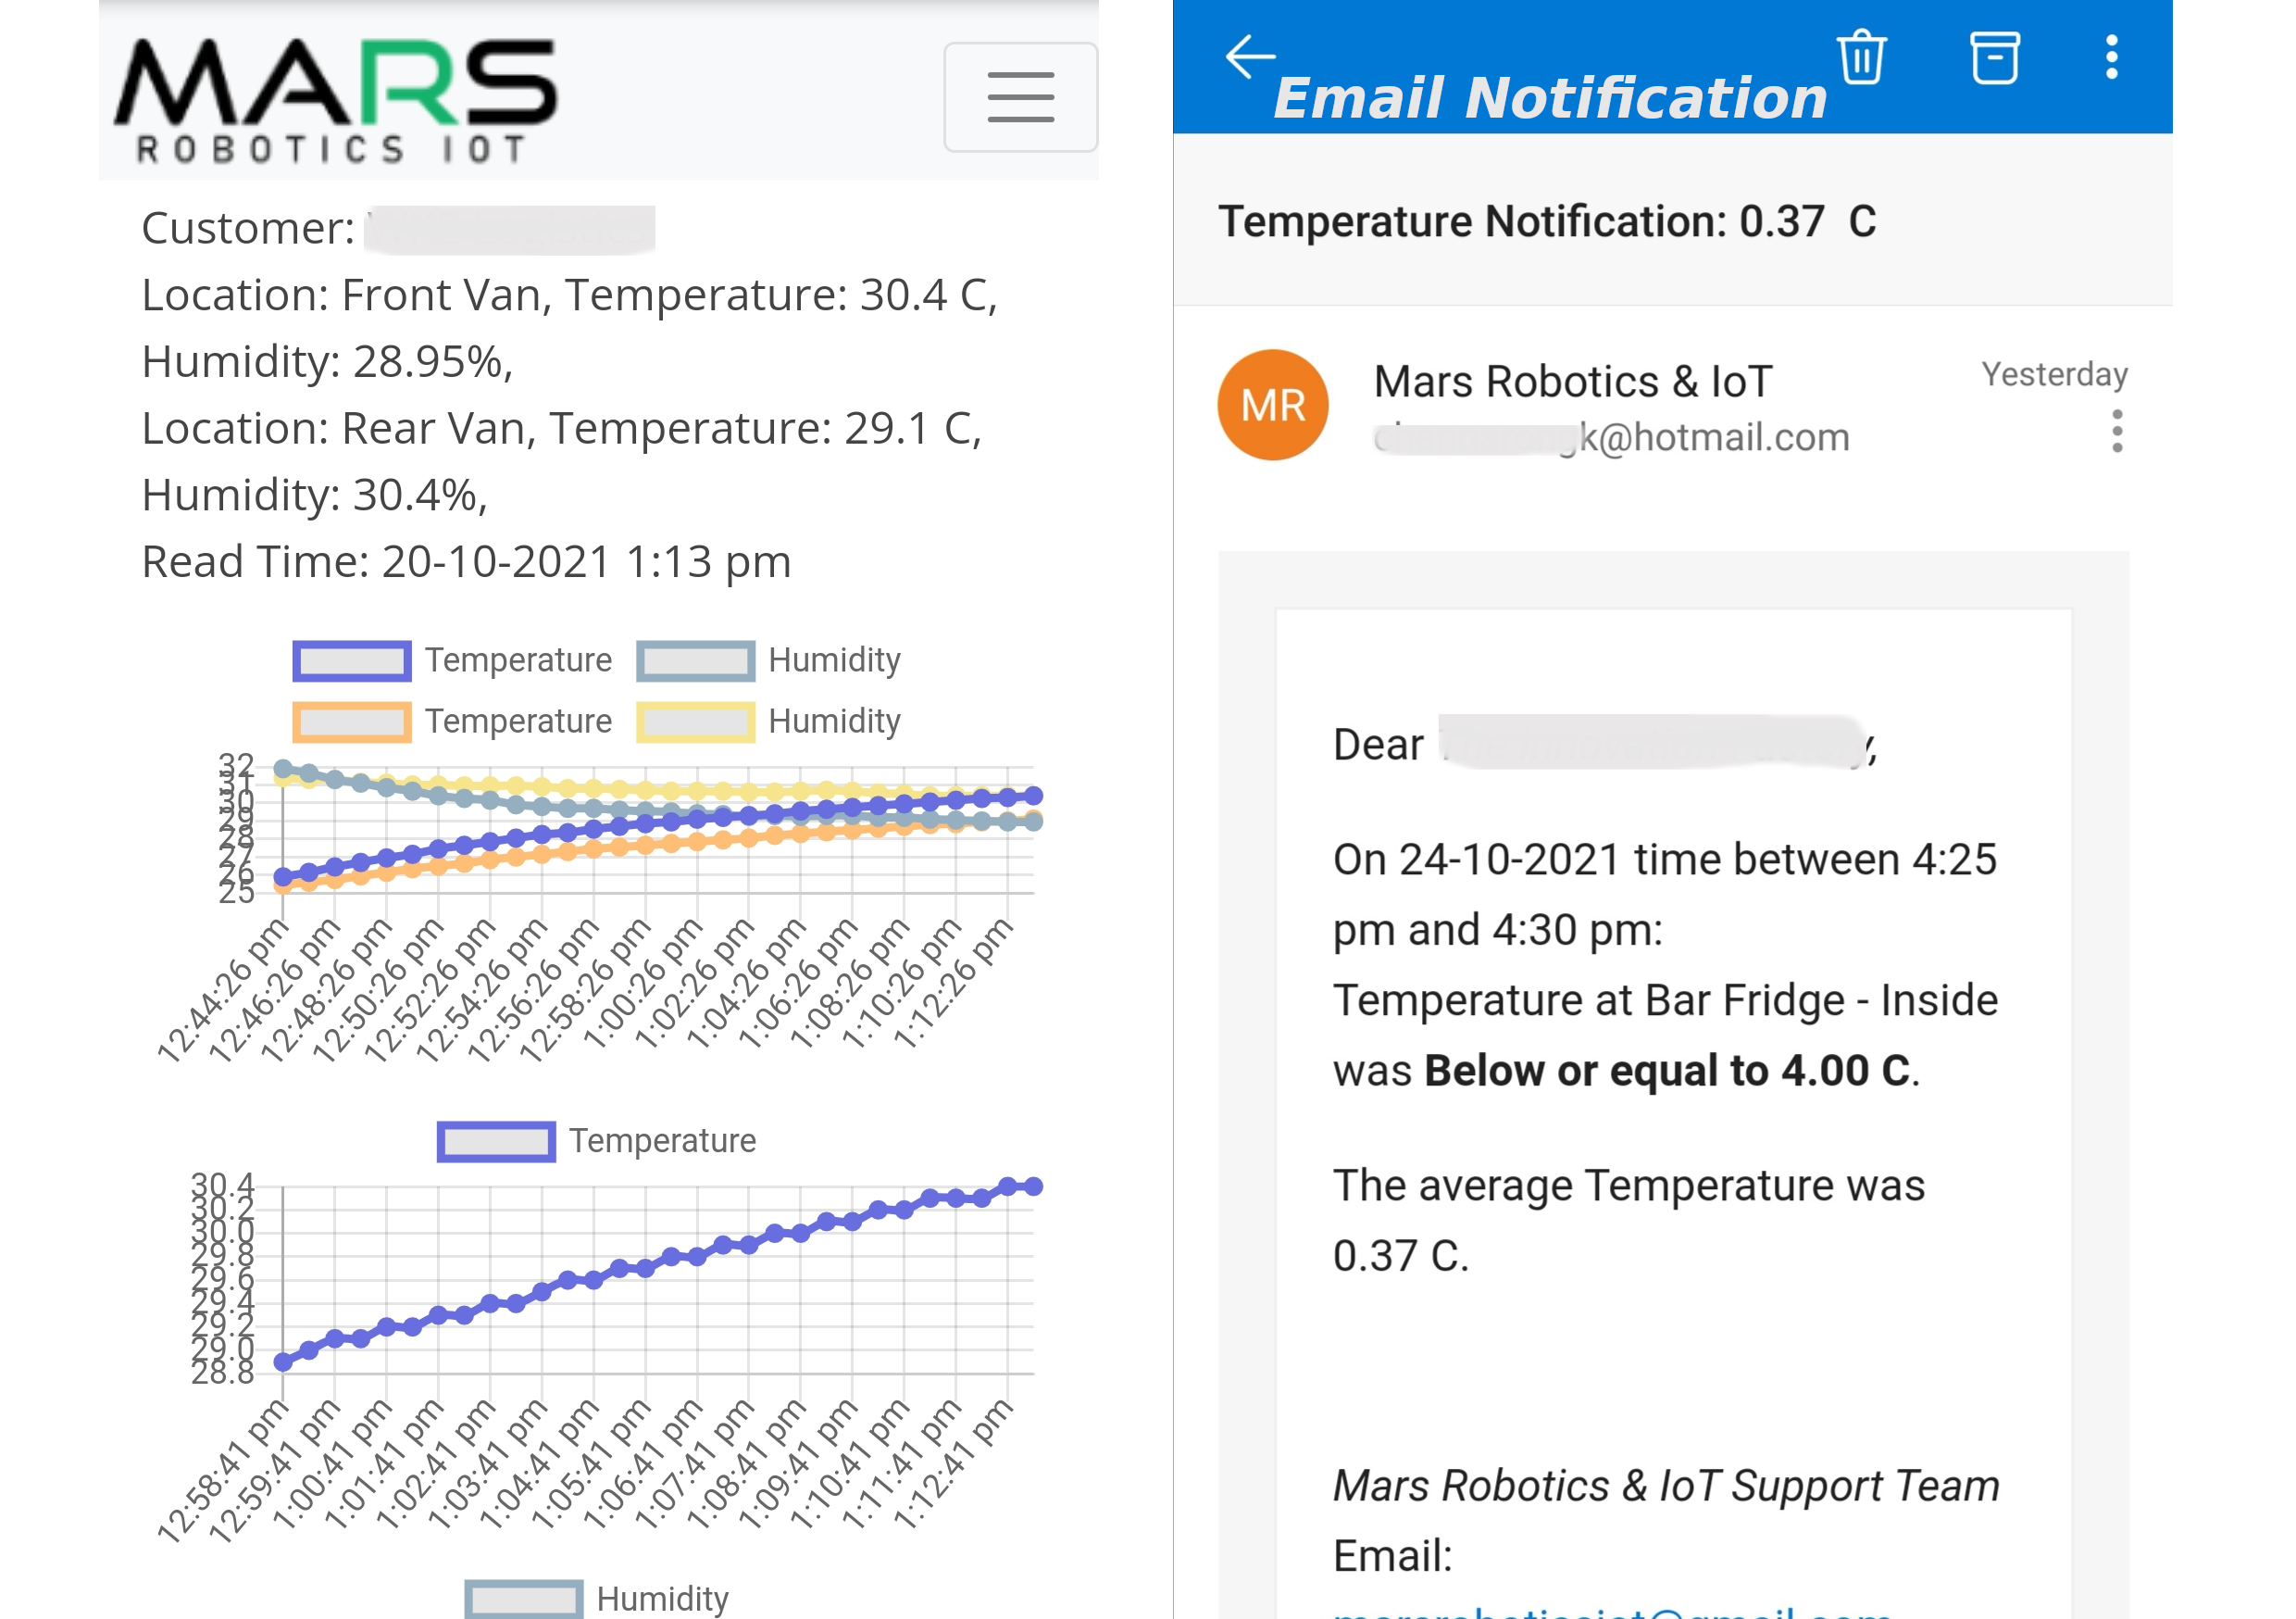Click the Temperature Notification: 0.37 C subject
The image size is (2296, 1619).
1546,222
